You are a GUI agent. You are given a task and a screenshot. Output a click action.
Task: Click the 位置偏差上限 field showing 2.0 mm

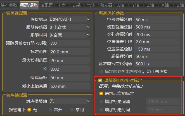click(x=157, y=42)
